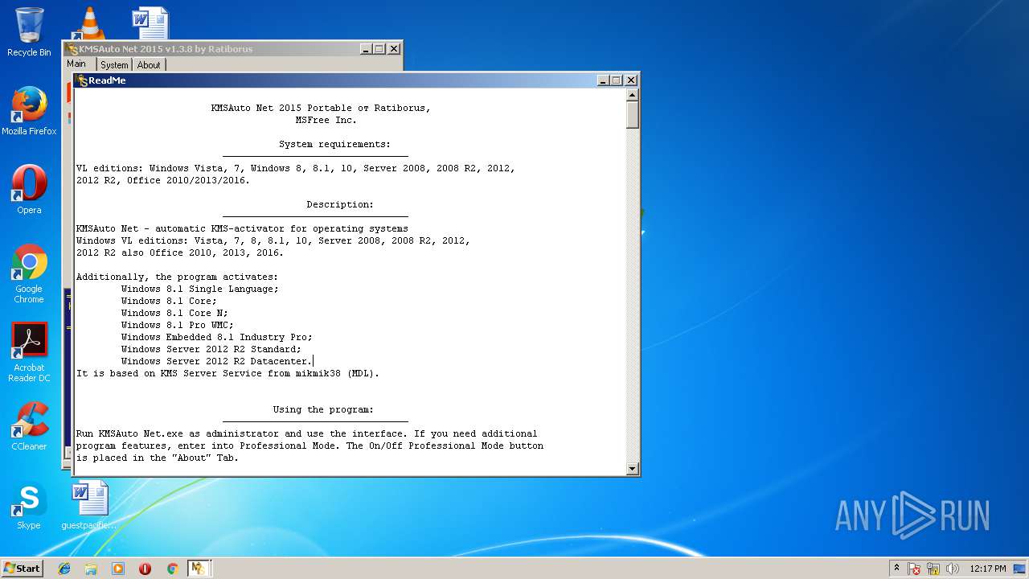Click the 'mikmik38 (MDL)' line
The image size is (1029, 579).
point(228,373)
